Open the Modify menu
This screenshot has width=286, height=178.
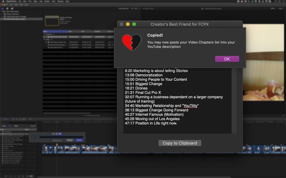pos(47,1)
